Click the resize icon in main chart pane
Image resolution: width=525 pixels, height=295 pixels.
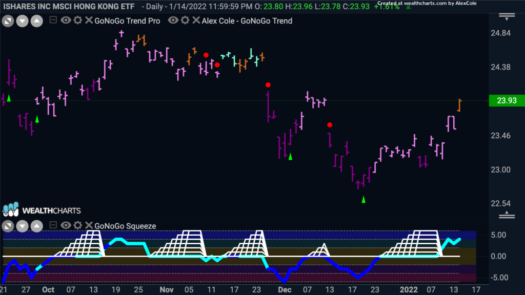[x=8, y=22]
